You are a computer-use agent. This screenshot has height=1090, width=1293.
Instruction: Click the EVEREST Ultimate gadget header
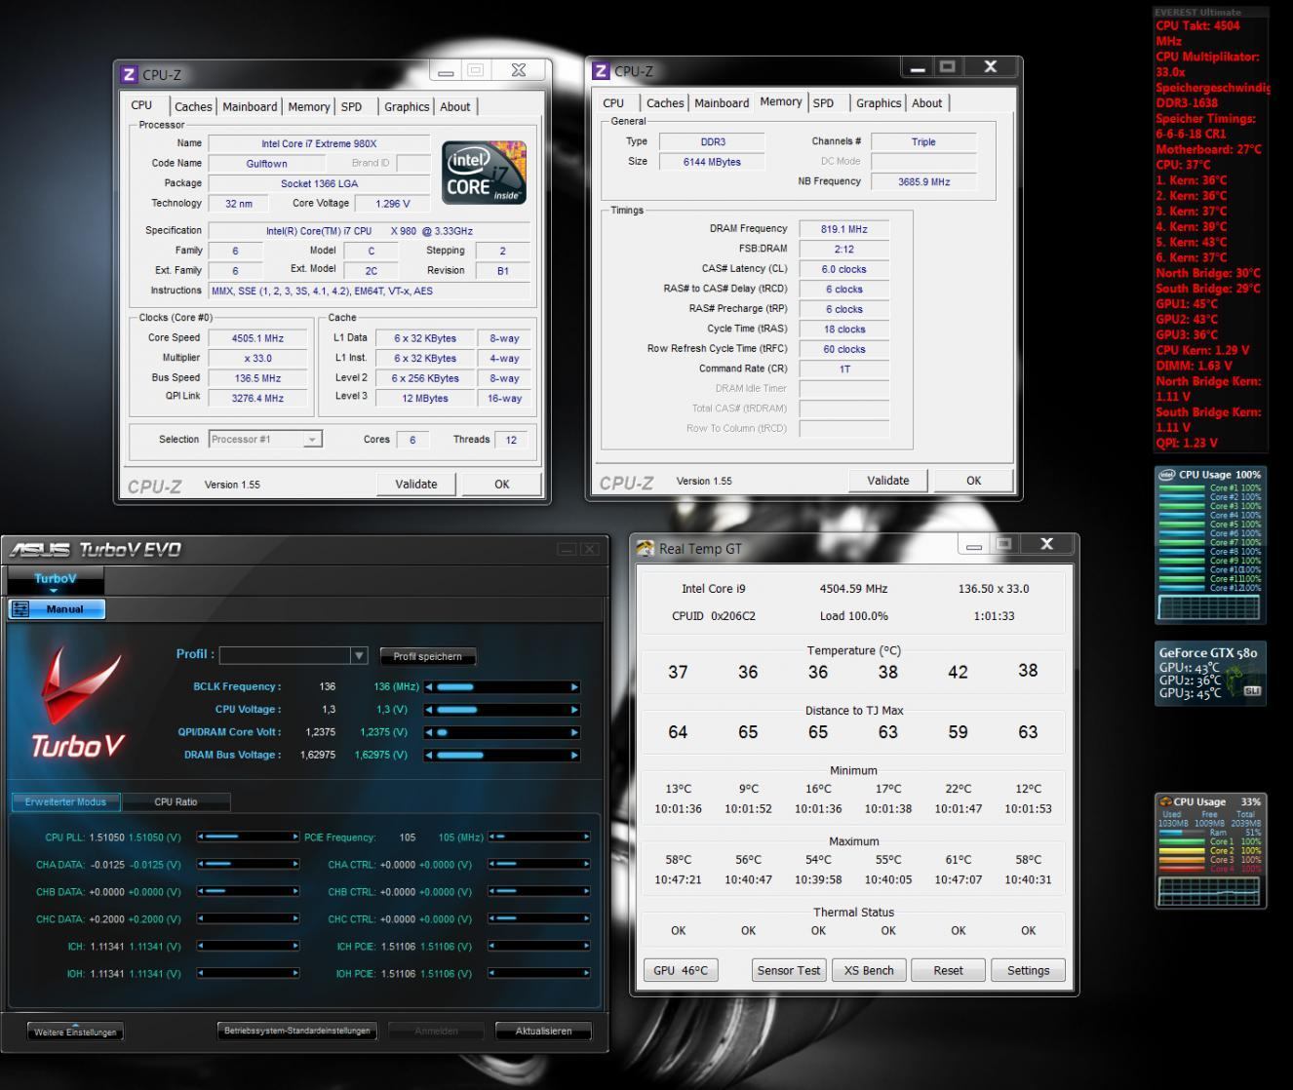point(1210,13)
